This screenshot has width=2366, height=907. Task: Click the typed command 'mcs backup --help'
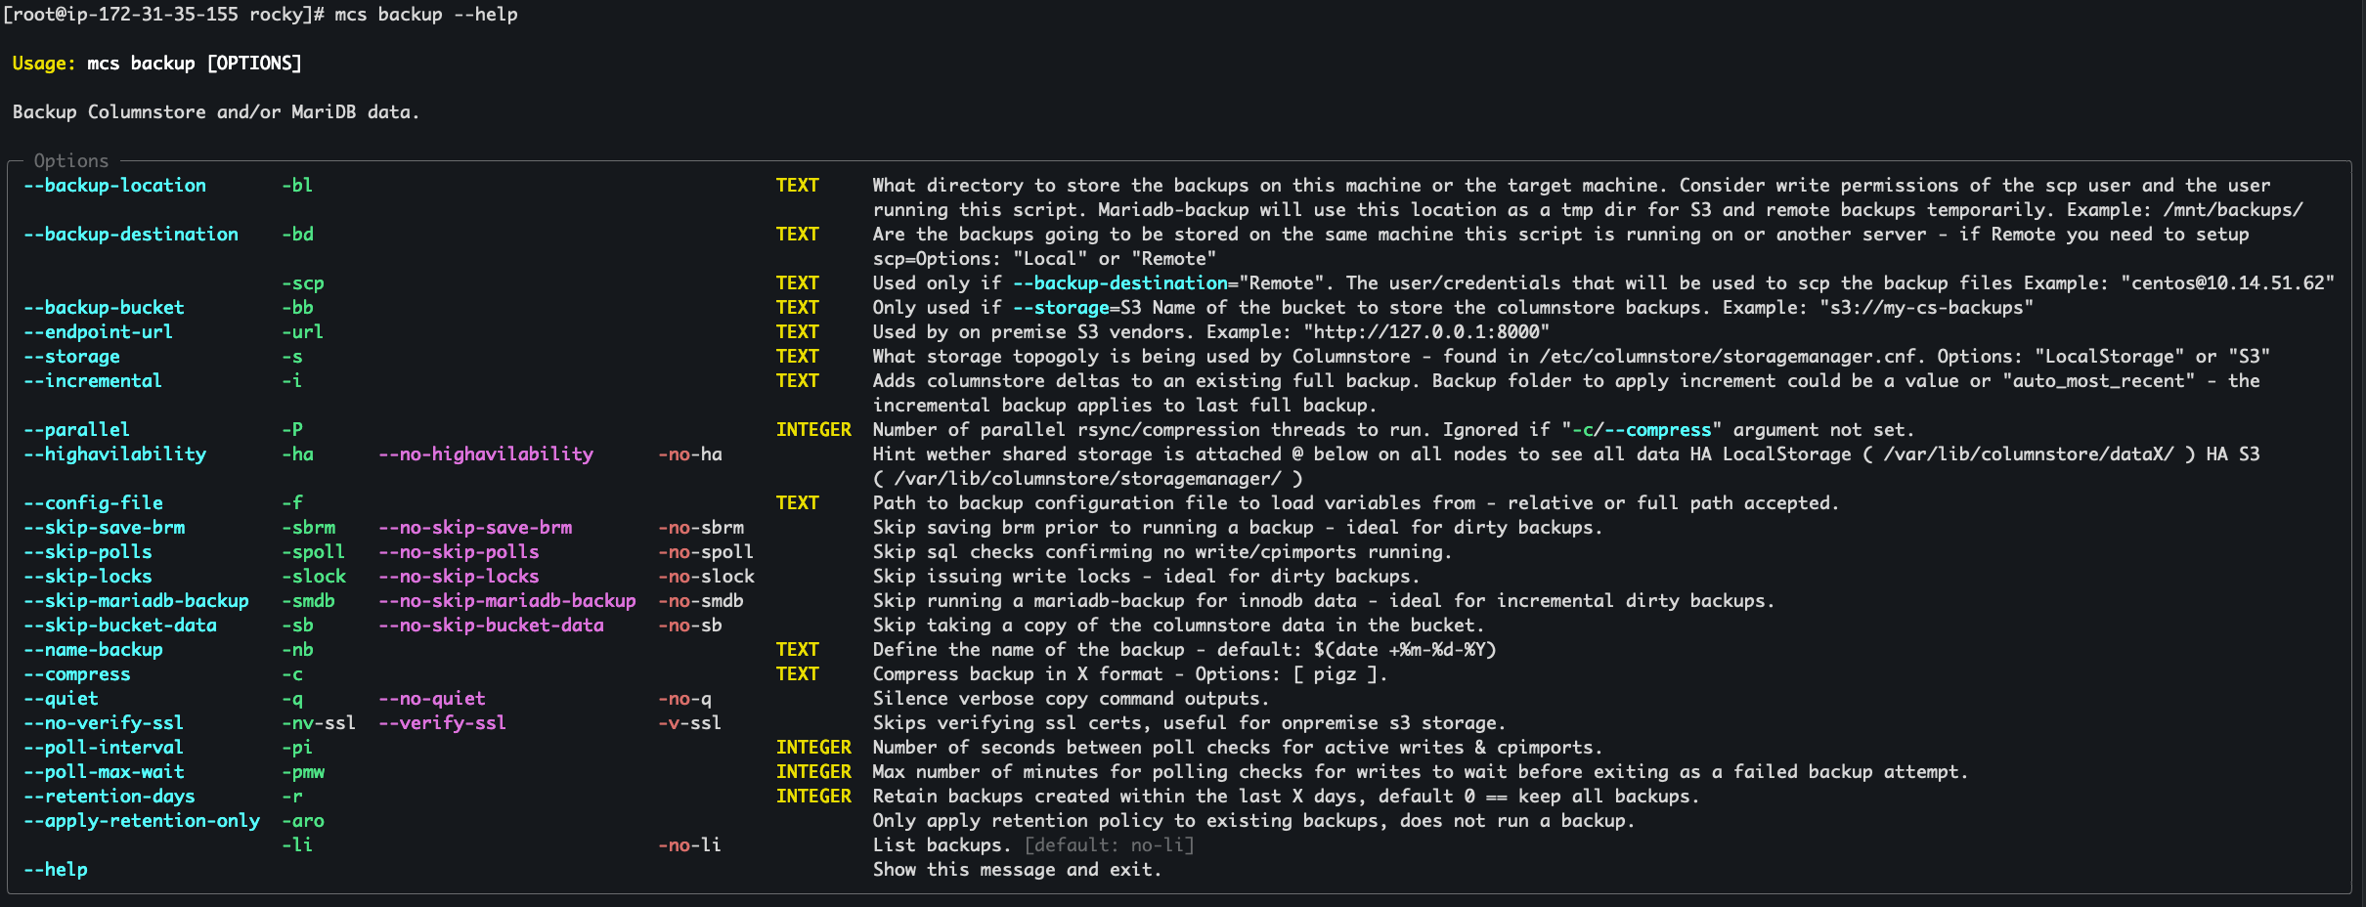point(426,15)
